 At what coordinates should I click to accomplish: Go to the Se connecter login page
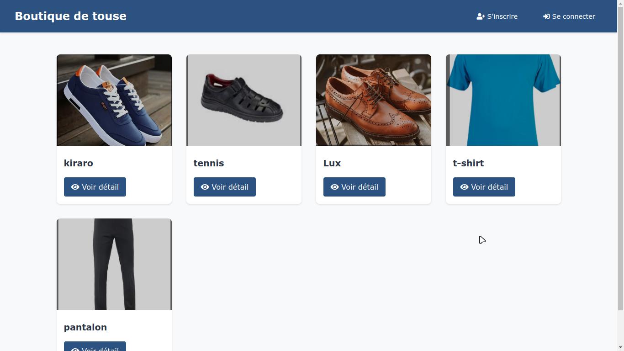point(573,16)
